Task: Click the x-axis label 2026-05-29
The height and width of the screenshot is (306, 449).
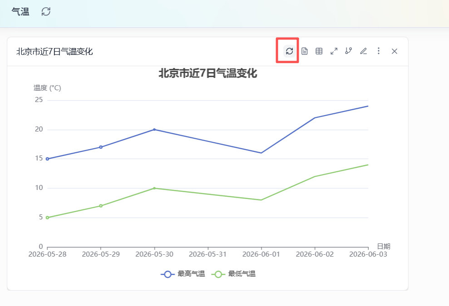Action: 101,254
